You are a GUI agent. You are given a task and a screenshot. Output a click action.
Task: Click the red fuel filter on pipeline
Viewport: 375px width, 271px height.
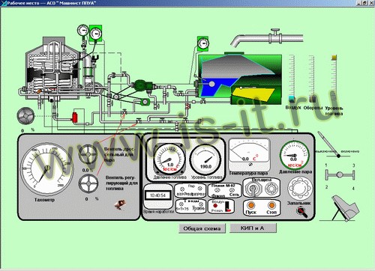coord(75,117)
